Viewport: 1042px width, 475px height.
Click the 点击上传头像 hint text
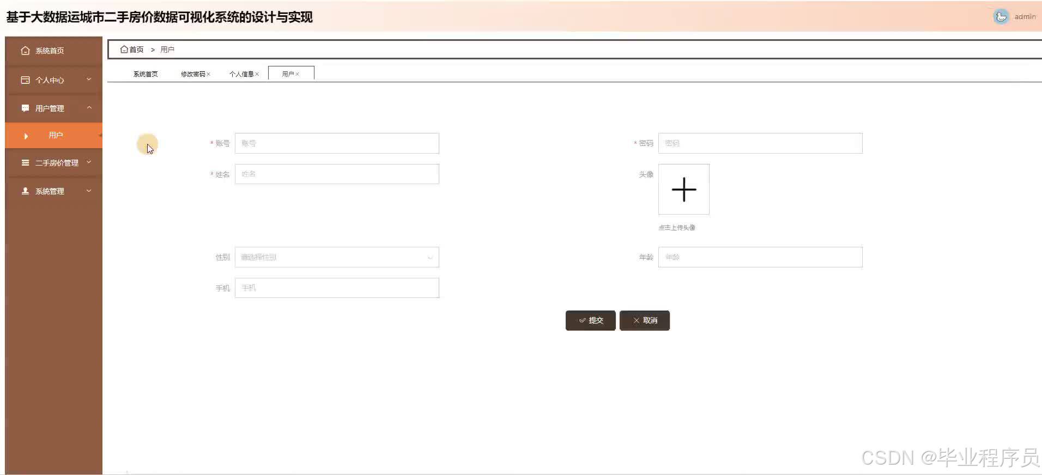[x=677, y=228]
